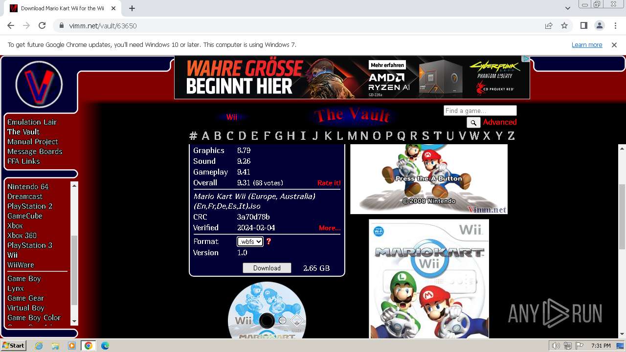Browse games starting with # symbol

193,136
